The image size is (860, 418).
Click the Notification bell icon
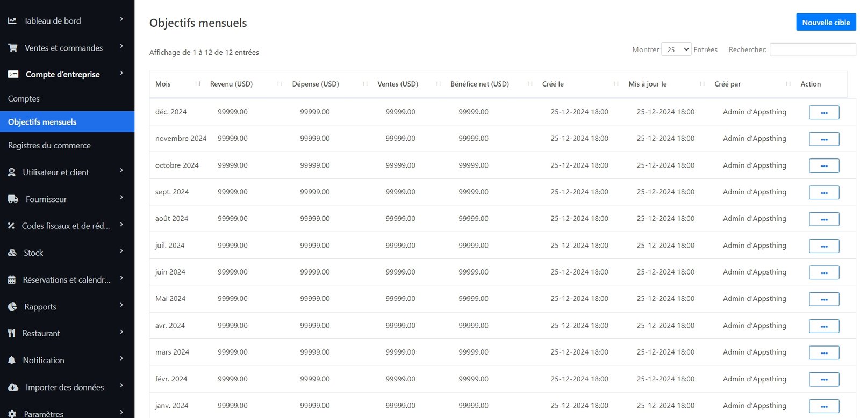pos(12,361)
